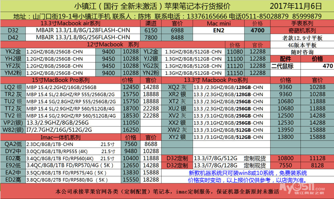
Task: Click the 7560 price for QA2低
Action: (131, 144)
